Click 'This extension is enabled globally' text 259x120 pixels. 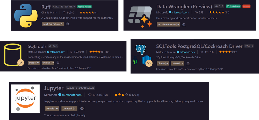[x=65, y=115]
